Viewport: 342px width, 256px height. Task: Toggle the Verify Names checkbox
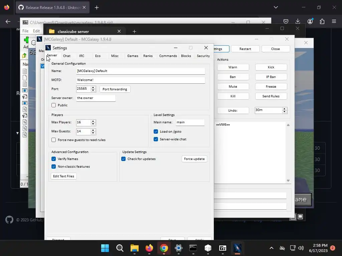(54, 159)
